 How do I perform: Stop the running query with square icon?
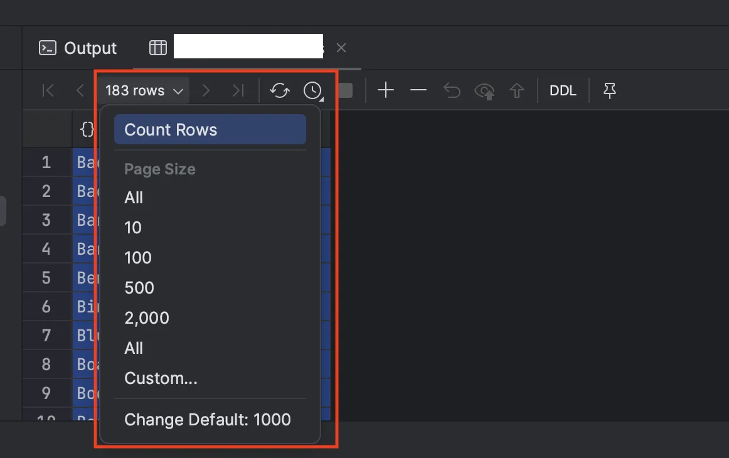coord(345,91)
